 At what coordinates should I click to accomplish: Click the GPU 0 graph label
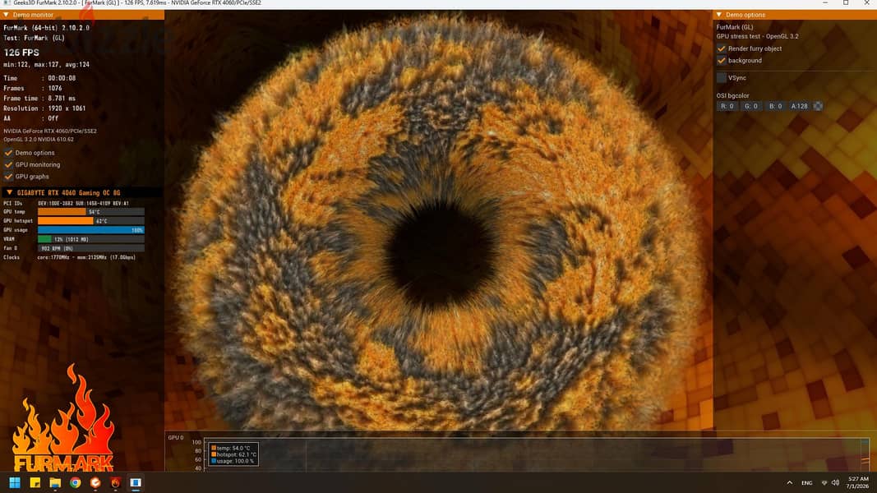[x=176, y=438]
